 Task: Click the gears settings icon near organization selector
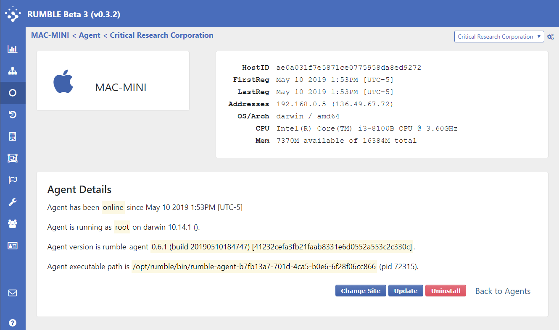pos(551,37)
